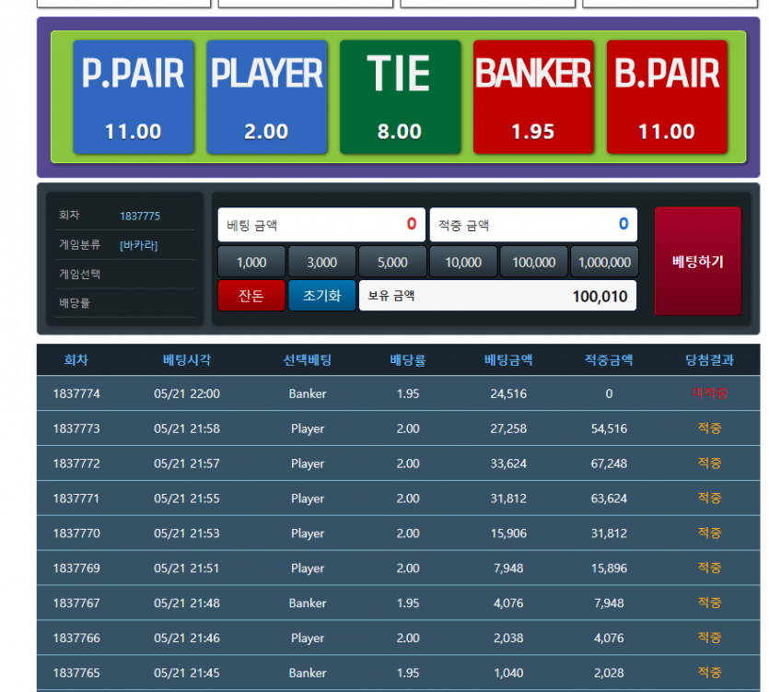Click the red 미적중 result
The height and width of the screenshot is (692, 769).
pos(710,393)
